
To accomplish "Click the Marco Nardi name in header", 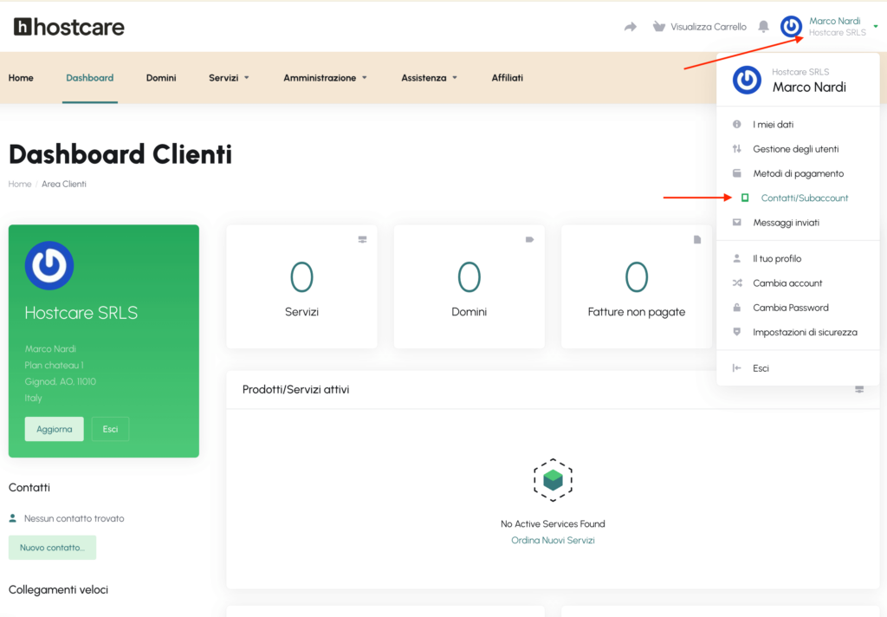I will (834, 21).
